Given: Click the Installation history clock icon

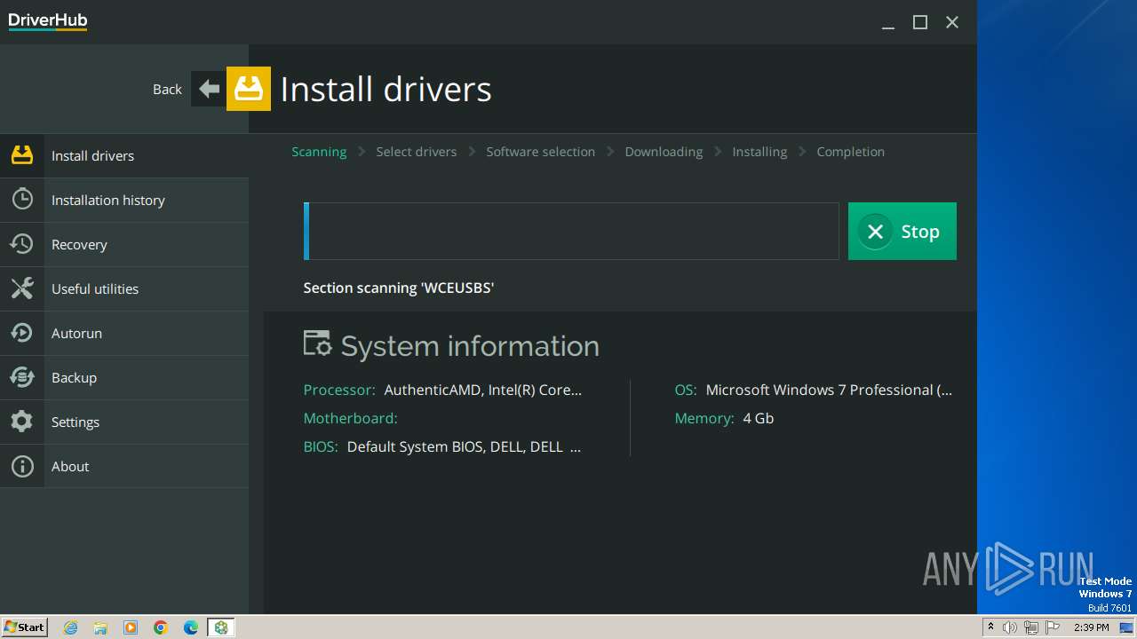Looking at the screenshot, I should coord(22,200).
